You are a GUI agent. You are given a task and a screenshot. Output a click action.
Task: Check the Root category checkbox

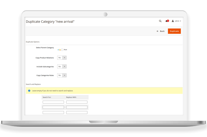[62, 50]
